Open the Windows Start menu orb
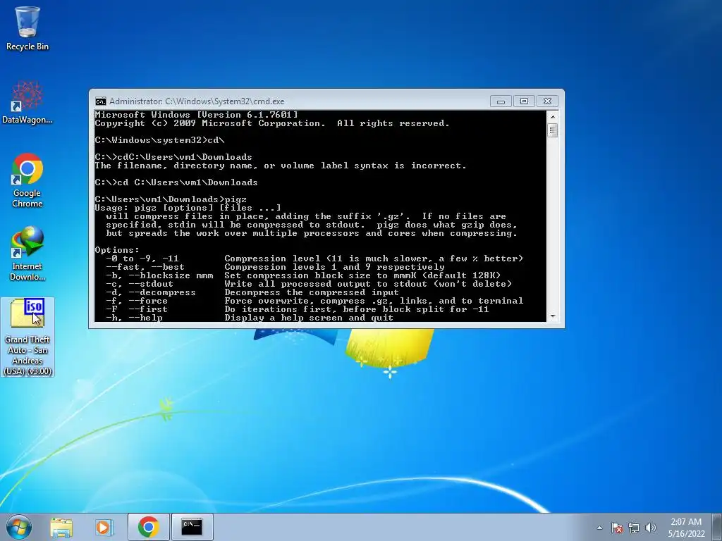The image size is (722, 541). 19,527
